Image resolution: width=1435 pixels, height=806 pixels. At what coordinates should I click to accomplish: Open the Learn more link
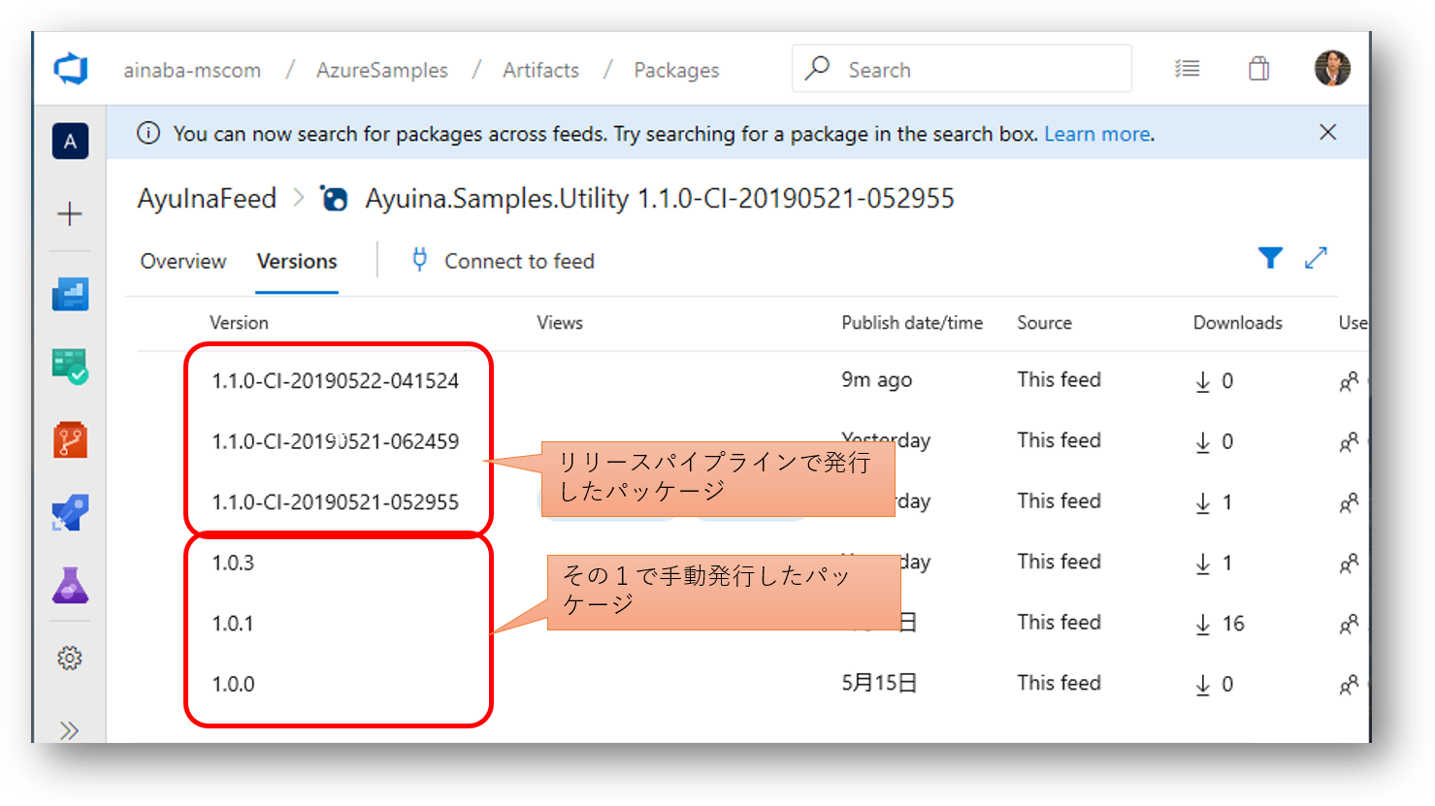pyautogui.click(x=1097, y=134)
